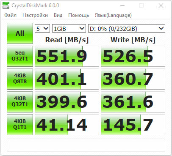Start the 4KiB Q32T1 test
The height and width of the screenshot is (156, 172).
20,102
